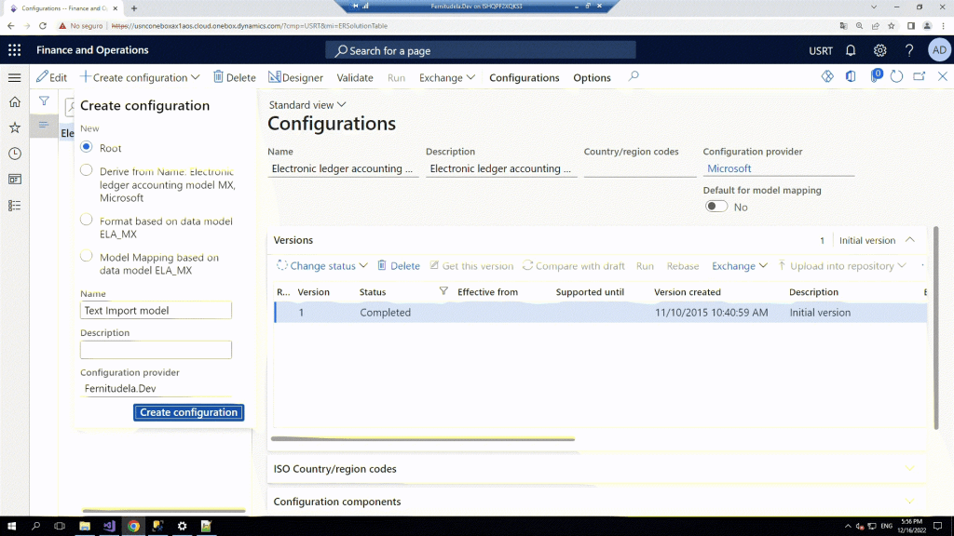Toggle Default for model mapping switch
954x536 pixels.
tap(715, 207)
